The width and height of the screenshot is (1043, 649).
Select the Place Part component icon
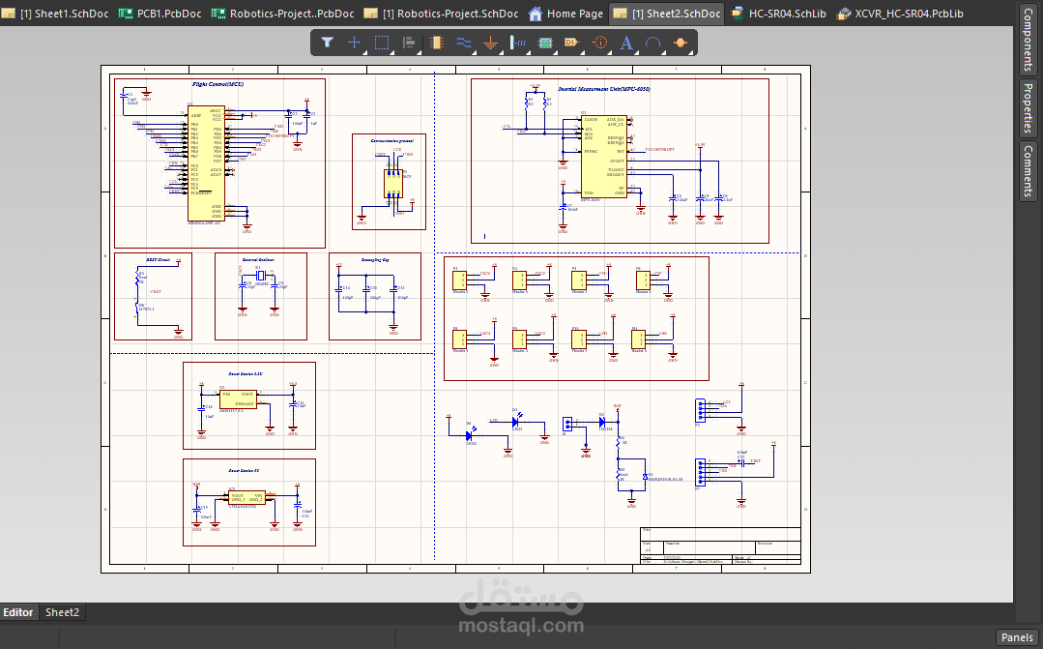pos(436,43)
